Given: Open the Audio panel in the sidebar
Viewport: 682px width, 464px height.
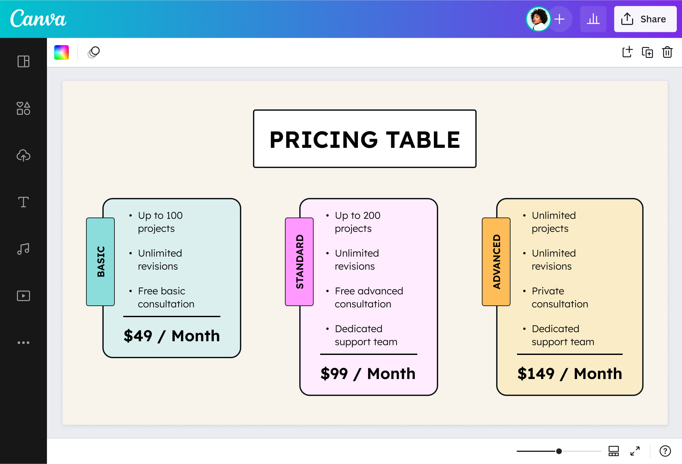Looking at the screenshot, I should click(23, 249).
